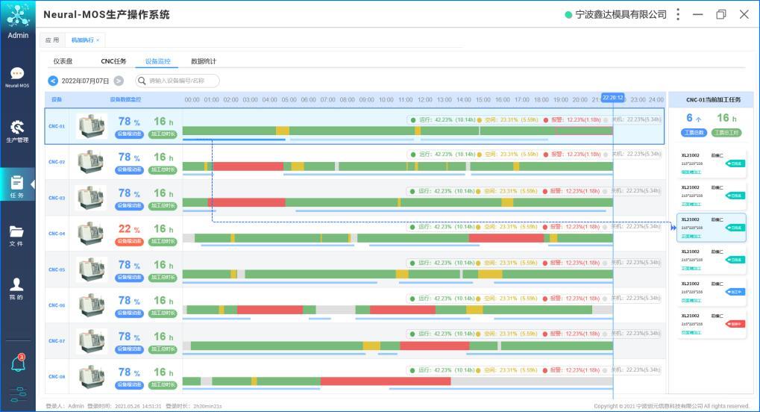Click the CNC-08 device link
760x412 pixels.
click(57, 377)
